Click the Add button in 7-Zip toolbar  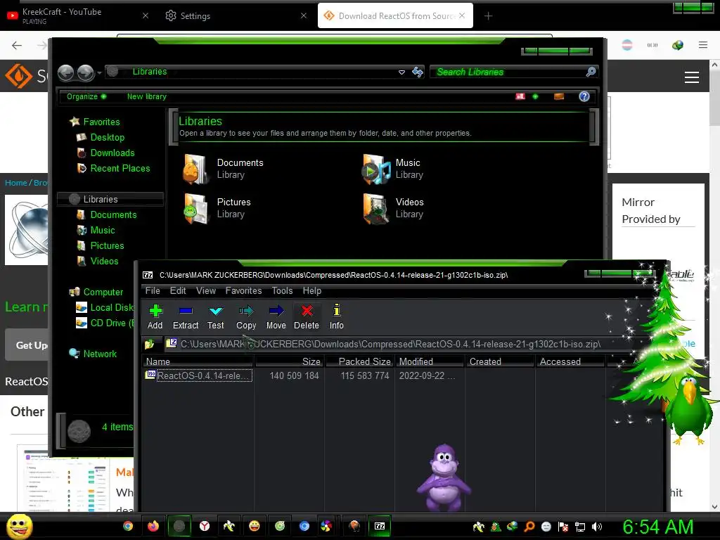point(155,317)
